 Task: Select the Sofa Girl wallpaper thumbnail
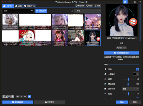point(27,22)
